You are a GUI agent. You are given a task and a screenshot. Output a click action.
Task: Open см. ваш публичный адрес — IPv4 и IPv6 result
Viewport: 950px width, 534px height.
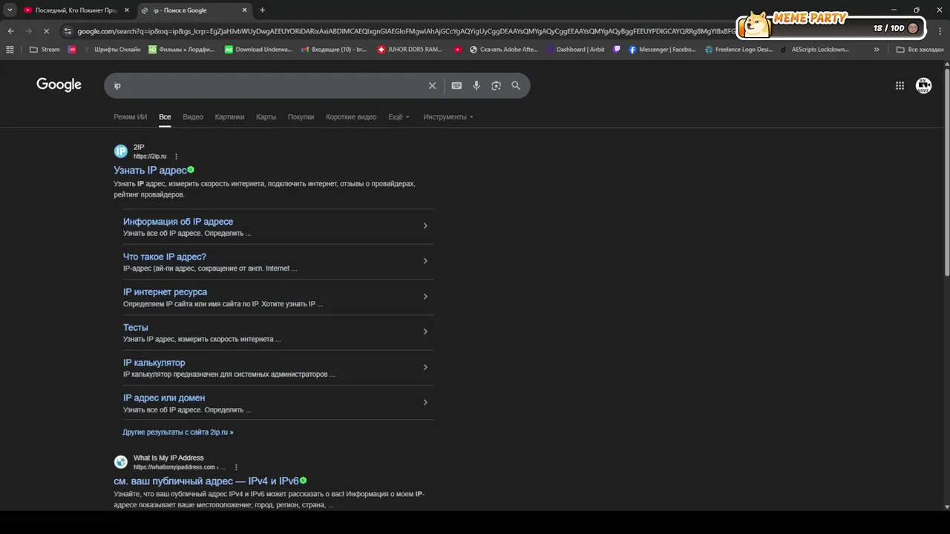coord(206,481)
